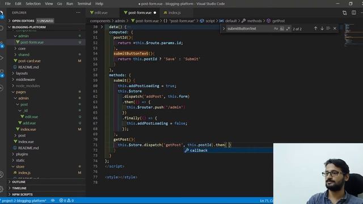363x204 pixels.
Task: Split the editor right
Action: click(354, 12)
